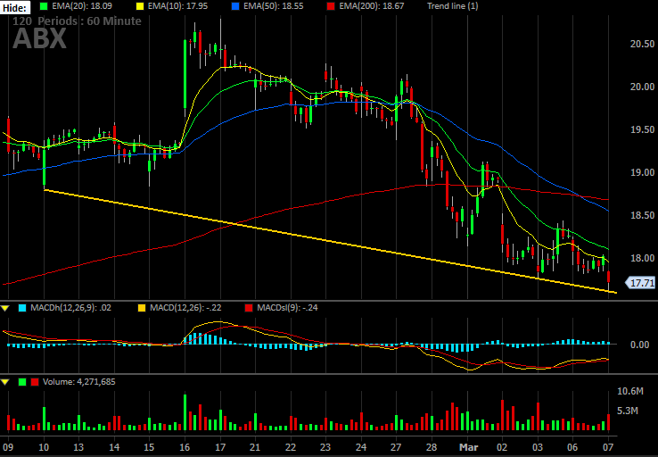
Task: Toggle the cyan MACDh histogram swatch
Action: tap(22, 308)
